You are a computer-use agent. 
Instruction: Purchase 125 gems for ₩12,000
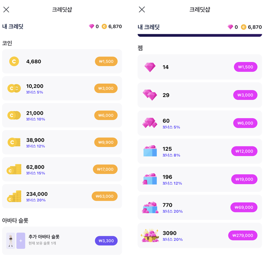pyautogui.click(x=244, y=151)
